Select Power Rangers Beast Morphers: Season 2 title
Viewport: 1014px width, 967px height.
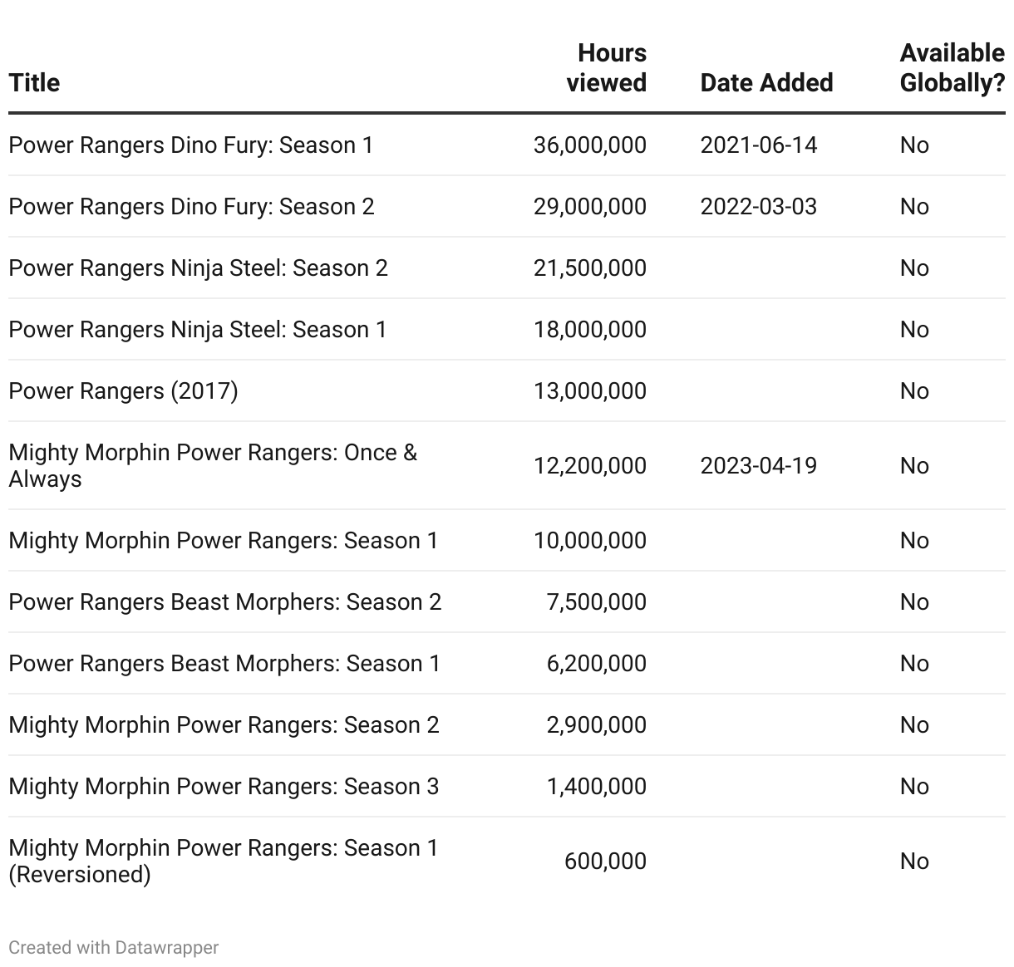click(225, 602)
